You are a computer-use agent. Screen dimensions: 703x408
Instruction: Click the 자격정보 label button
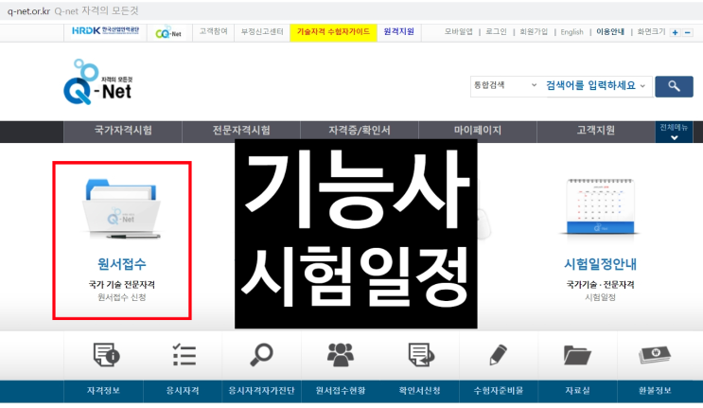pos(103,391)
